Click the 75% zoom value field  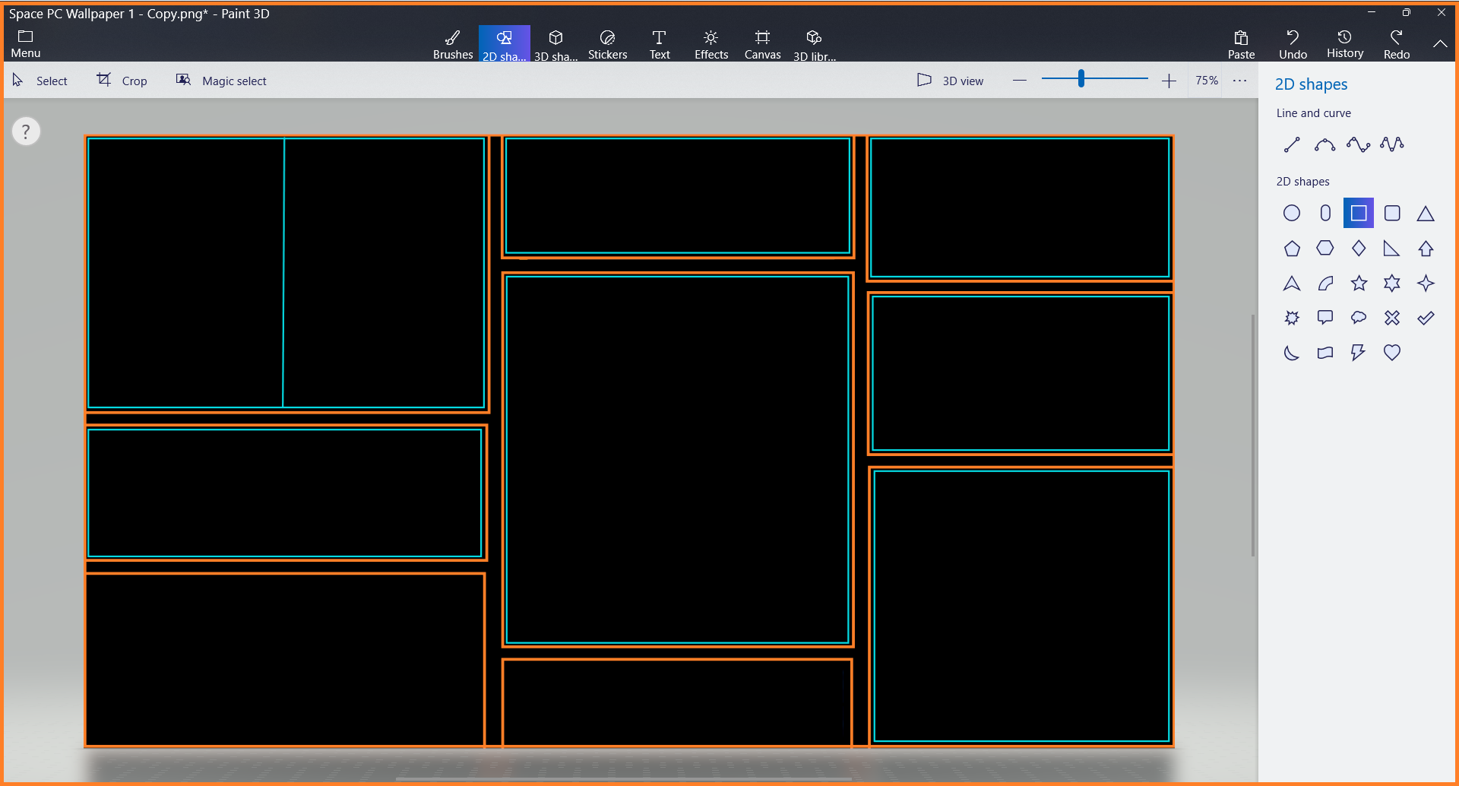pyautogui.click(x=1206, y=81)
